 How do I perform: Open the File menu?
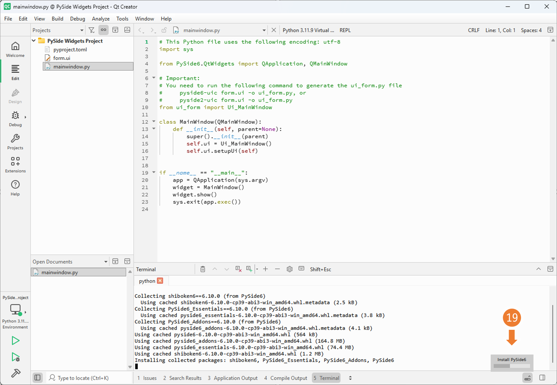8,19
